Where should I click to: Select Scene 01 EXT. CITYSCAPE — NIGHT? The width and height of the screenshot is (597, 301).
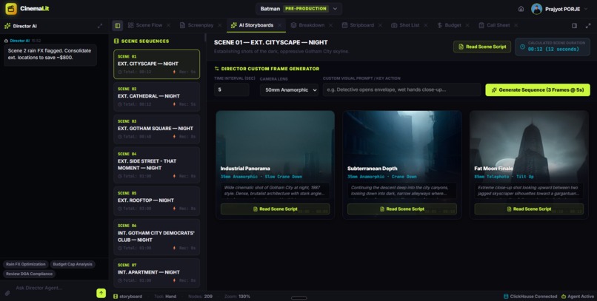point(156,64)
